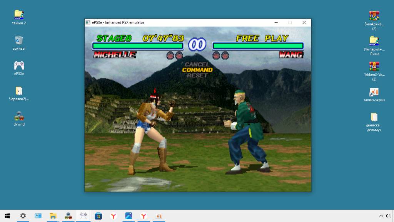Switch to dxwnd in the taskbar

pos(68,216)
